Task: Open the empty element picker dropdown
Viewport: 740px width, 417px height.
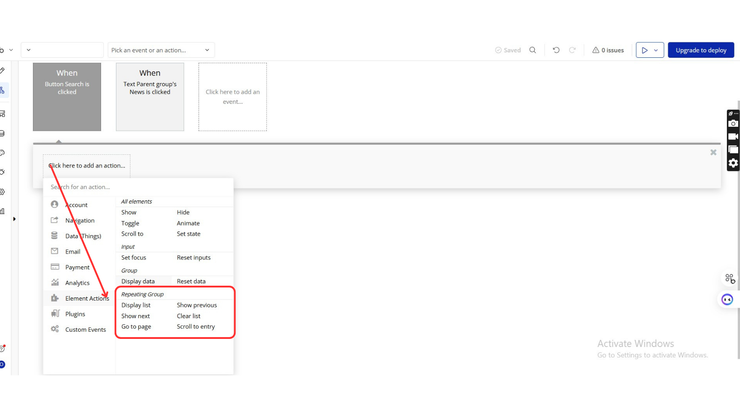Action: (x=62, y=50)
